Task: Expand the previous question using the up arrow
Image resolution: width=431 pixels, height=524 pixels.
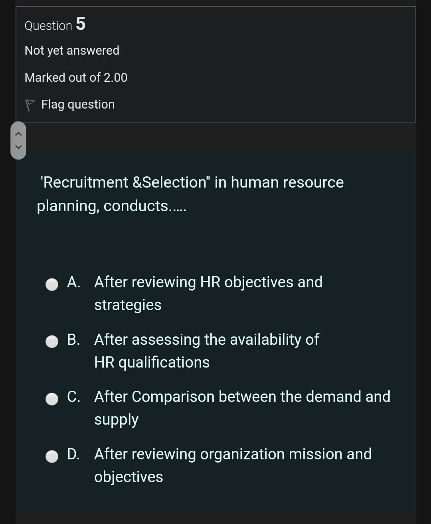Action: (x=18, y=134)
